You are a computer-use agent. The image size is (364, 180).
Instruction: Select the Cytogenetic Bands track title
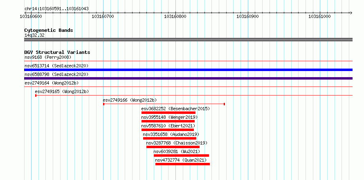(49, 30)
